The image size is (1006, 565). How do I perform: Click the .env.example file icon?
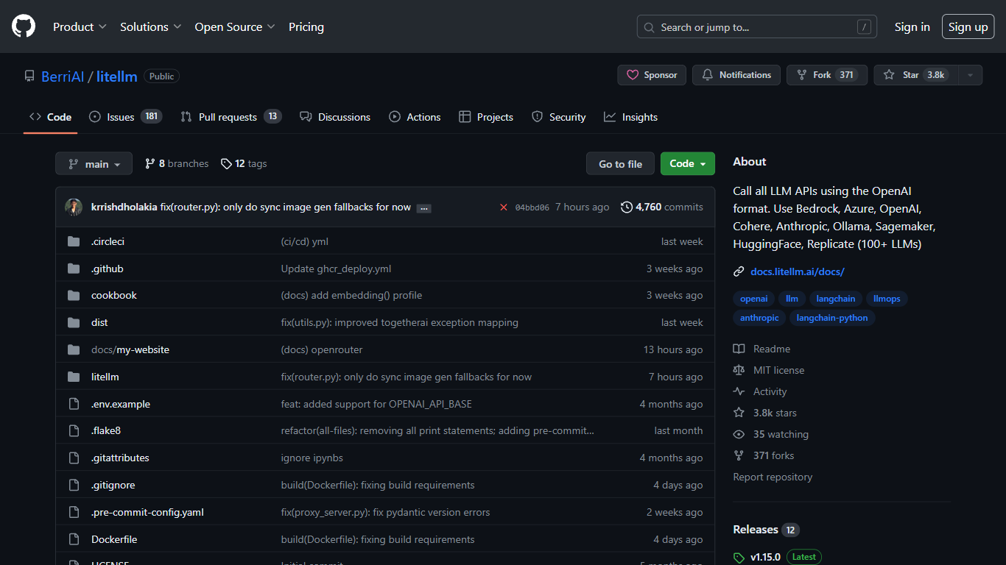[74, 404]
